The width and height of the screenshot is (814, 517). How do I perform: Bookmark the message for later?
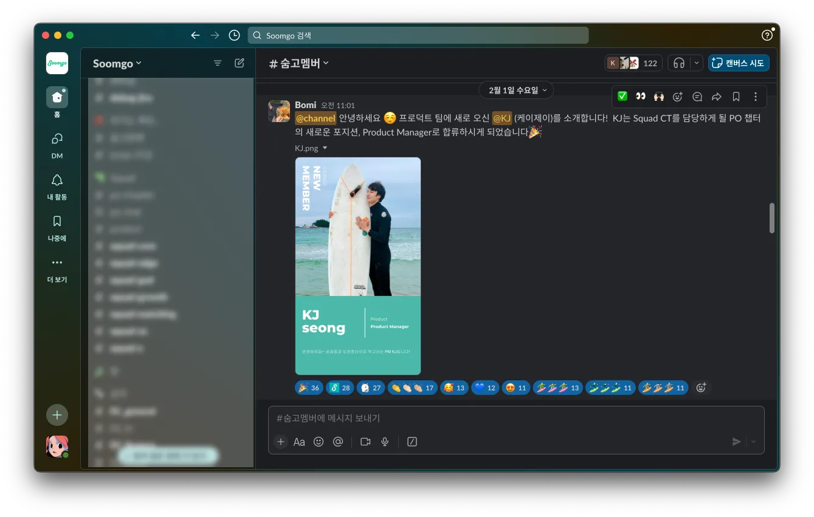pos(736,96)
